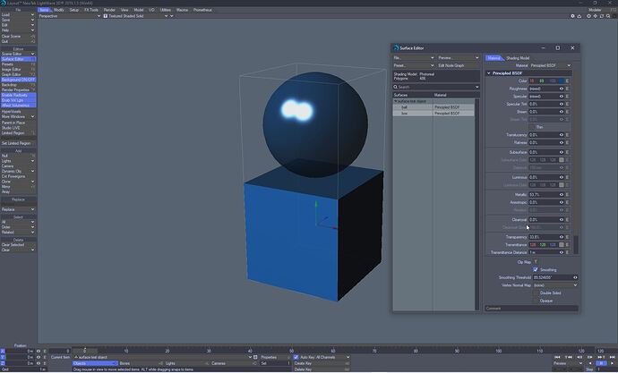
Task: Toggle the Thin checkbox
Action: pos(532,127)
